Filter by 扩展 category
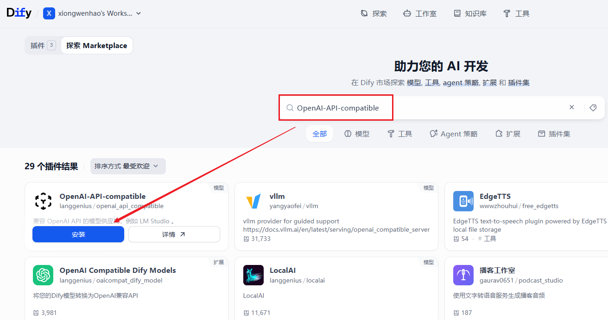The image size is (608, 320). point(508,134)
